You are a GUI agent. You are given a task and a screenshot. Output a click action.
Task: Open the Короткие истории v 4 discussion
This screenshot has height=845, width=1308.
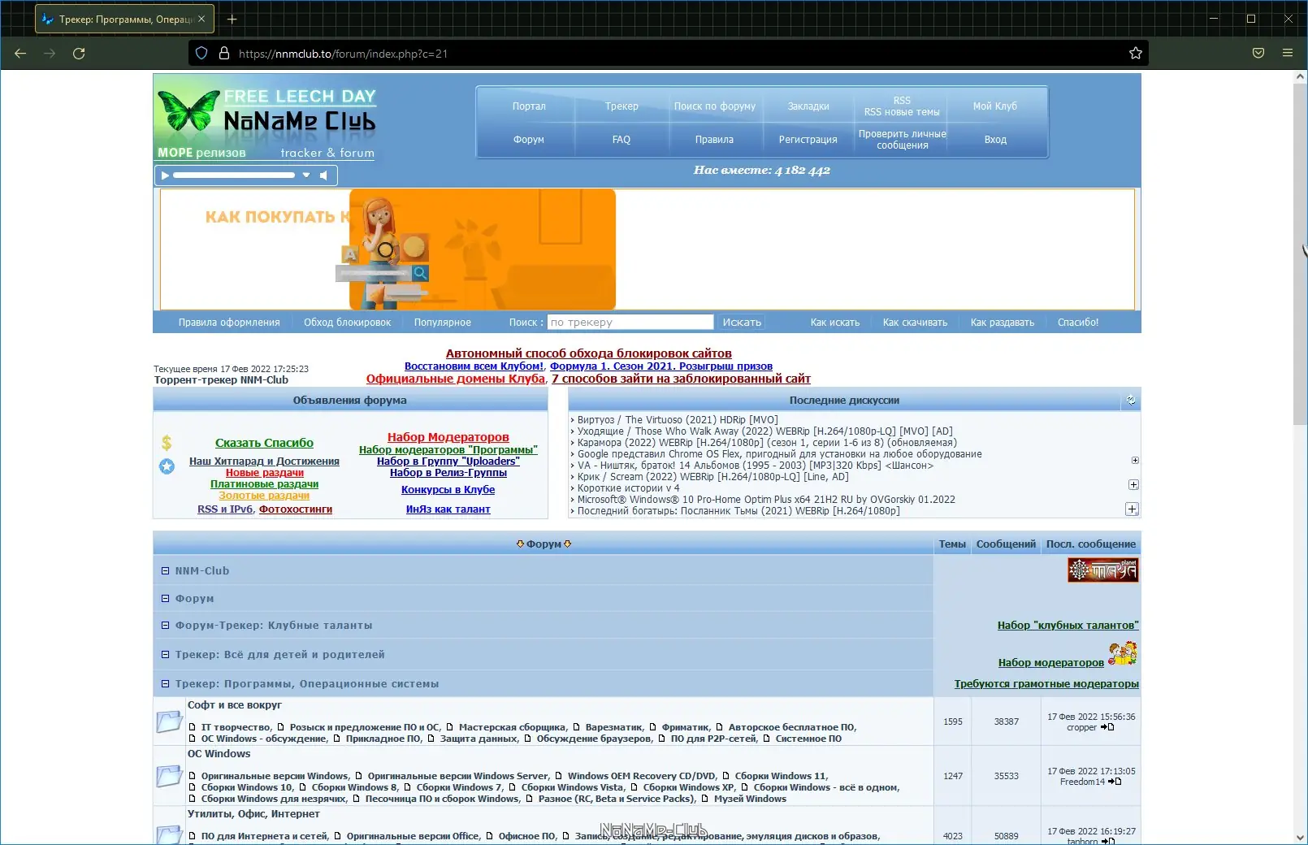point(628,488)
